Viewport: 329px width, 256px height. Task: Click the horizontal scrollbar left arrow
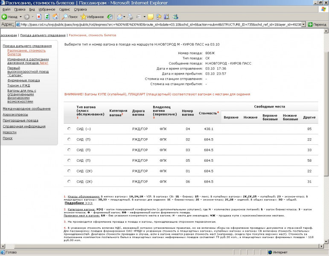click(3, 246)
